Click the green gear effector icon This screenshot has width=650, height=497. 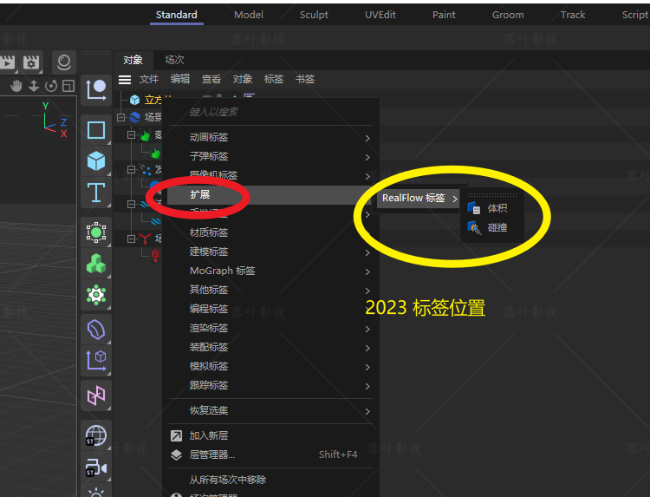click(x=96, y=295)
